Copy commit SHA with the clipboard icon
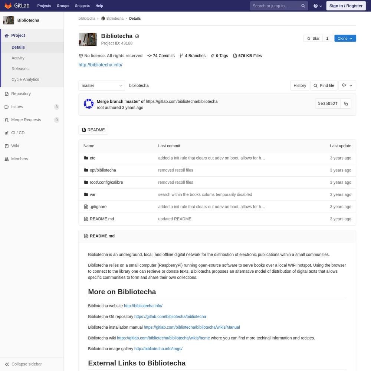The image size is (371, 371). [346, 104]
